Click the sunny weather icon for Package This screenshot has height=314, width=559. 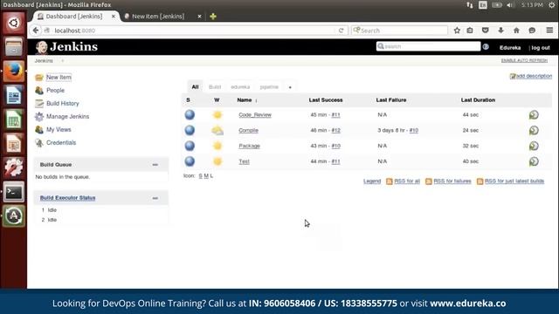point(217,146)
